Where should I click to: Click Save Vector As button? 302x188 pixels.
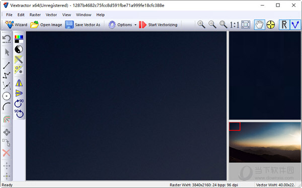[x=83, y=25]
